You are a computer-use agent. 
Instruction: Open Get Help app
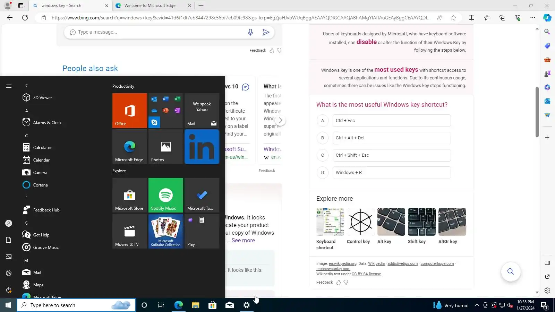62,235
